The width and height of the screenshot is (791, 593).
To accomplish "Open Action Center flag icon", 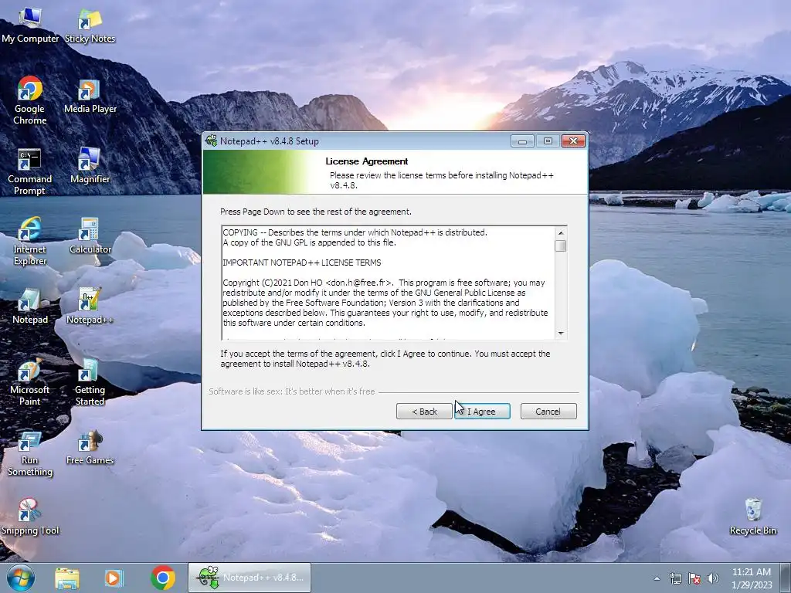I will coord(694,578).
